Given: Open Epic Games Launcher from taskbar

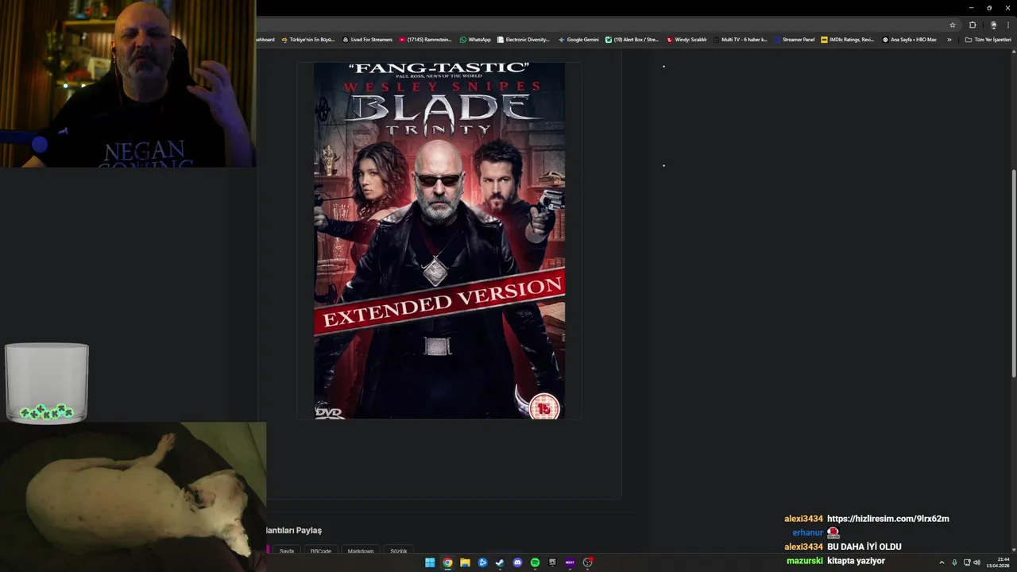Looking at the screenshot, I should (552, 562).
